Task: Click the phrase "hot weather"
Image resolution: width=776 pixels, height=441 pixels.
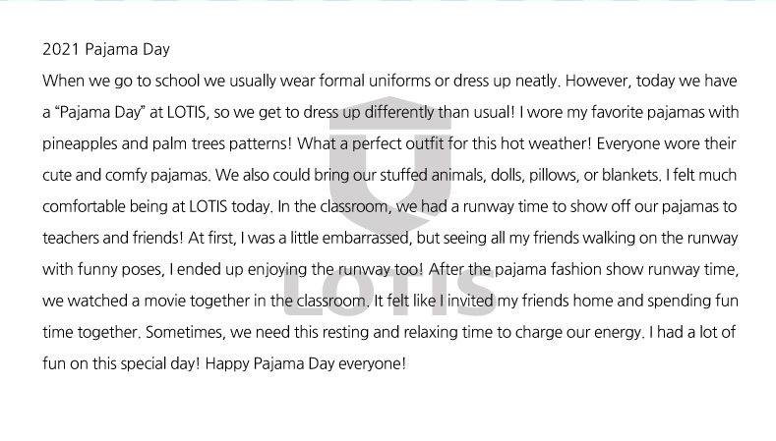Action: [546, 144]
